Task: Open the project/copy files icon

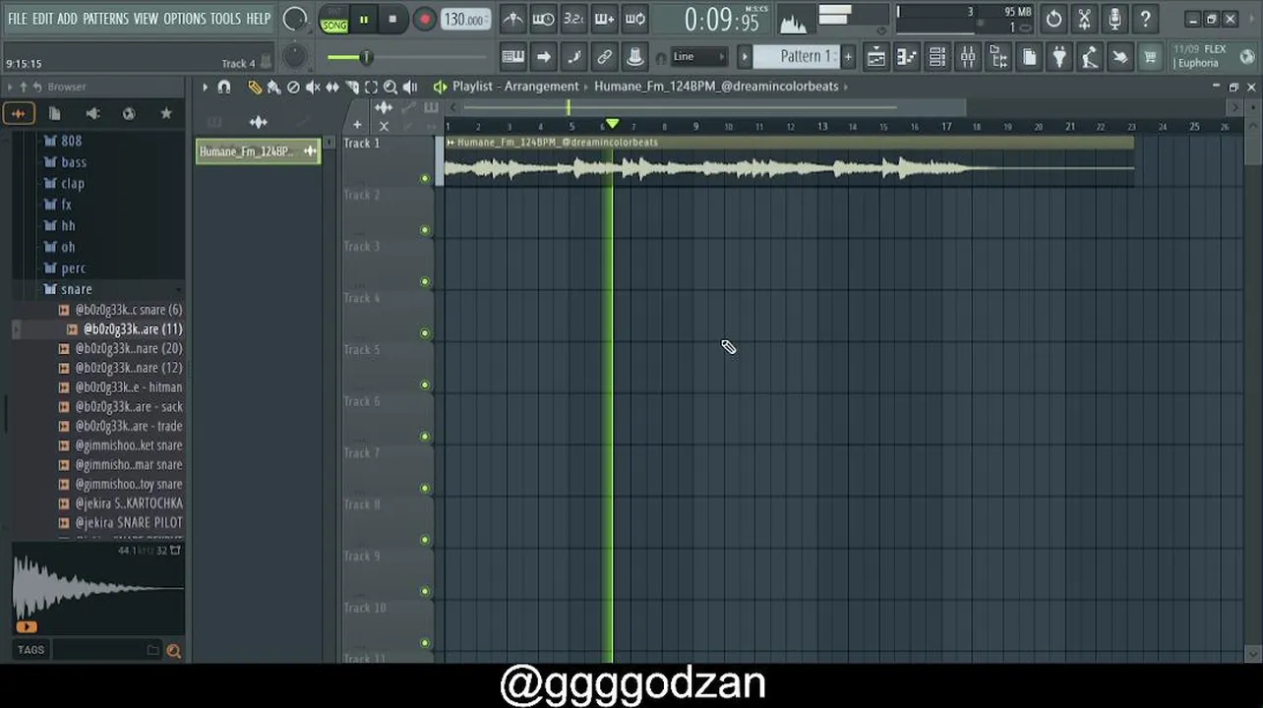Action: coord(1029,57)
